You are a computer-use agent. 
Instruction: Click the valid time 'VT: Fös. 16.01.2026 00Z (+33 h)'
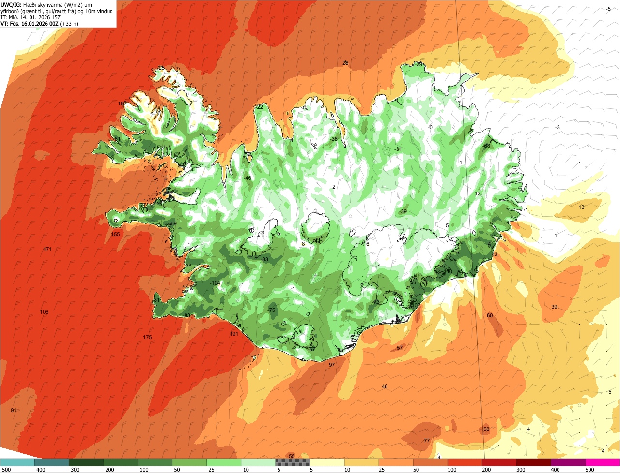coord(40,23)
